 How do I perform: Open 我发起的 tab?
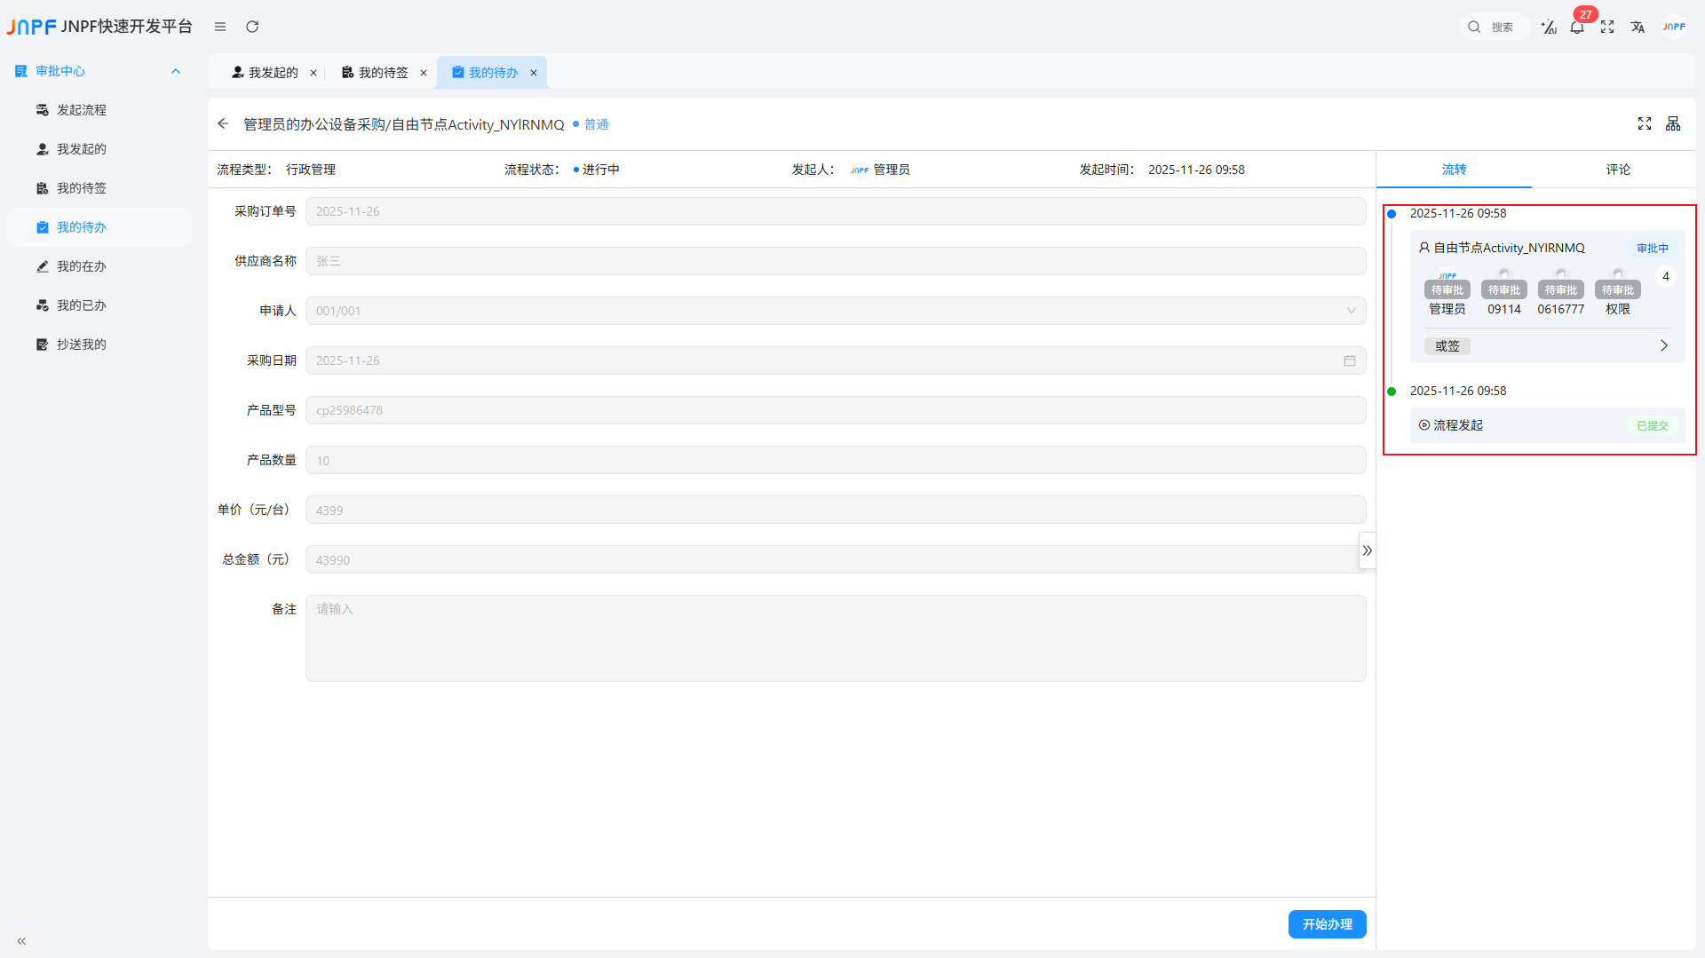(265, 73)
